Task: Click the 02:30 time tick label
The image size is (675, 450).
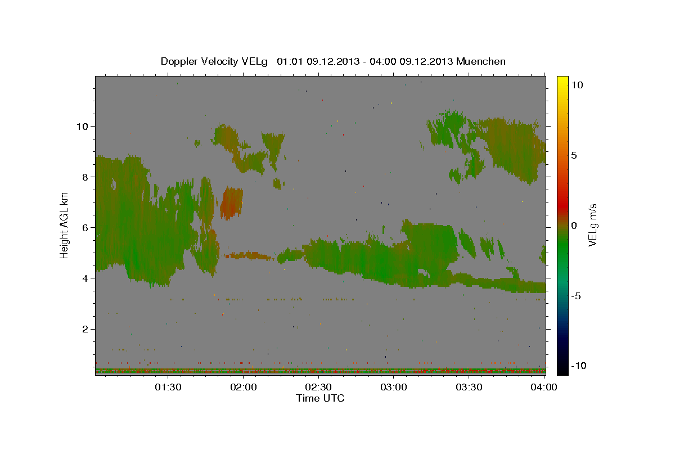Action: [318, 387]
